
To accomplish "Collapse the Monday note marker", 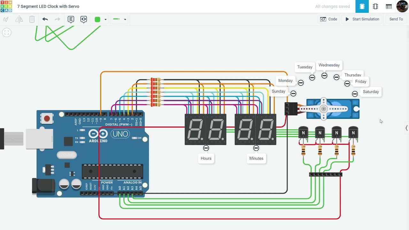I will (x=301, y=83).
